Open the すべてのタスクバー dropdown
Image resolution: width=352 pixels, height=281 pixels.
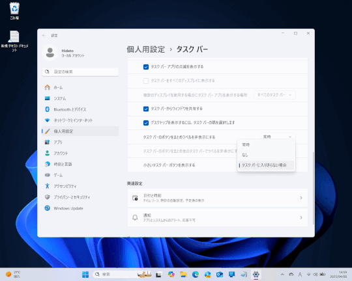coord(275,95)
